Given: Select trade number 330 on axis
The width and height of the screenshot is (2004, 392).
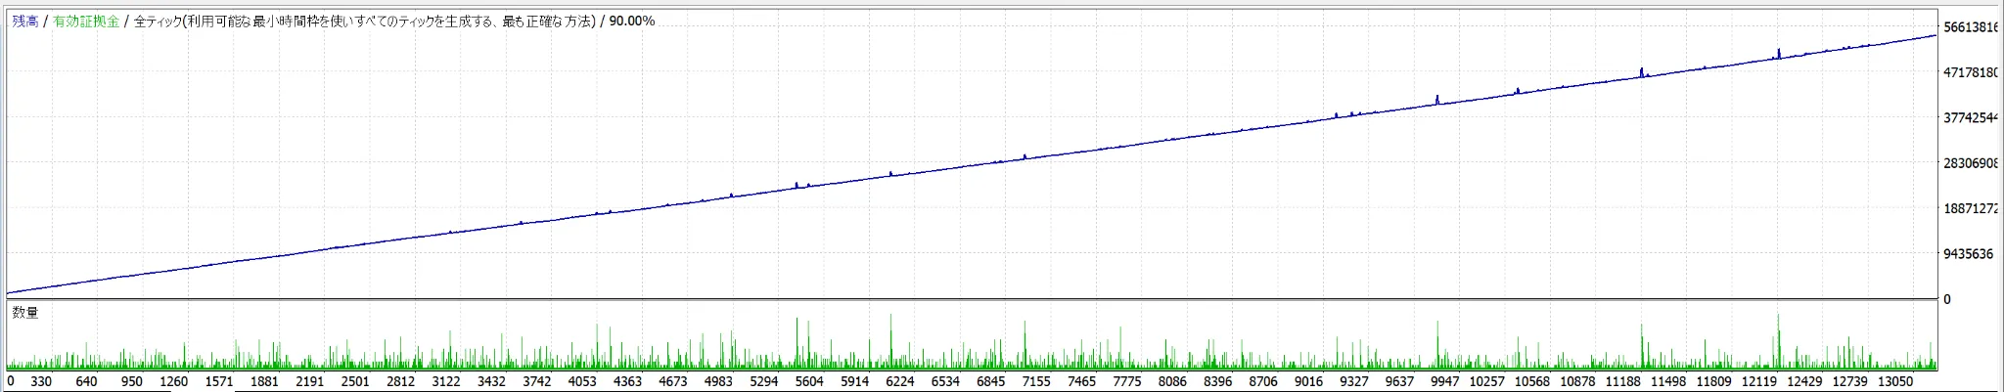Looking at the screenshot, I should point(41,381).
